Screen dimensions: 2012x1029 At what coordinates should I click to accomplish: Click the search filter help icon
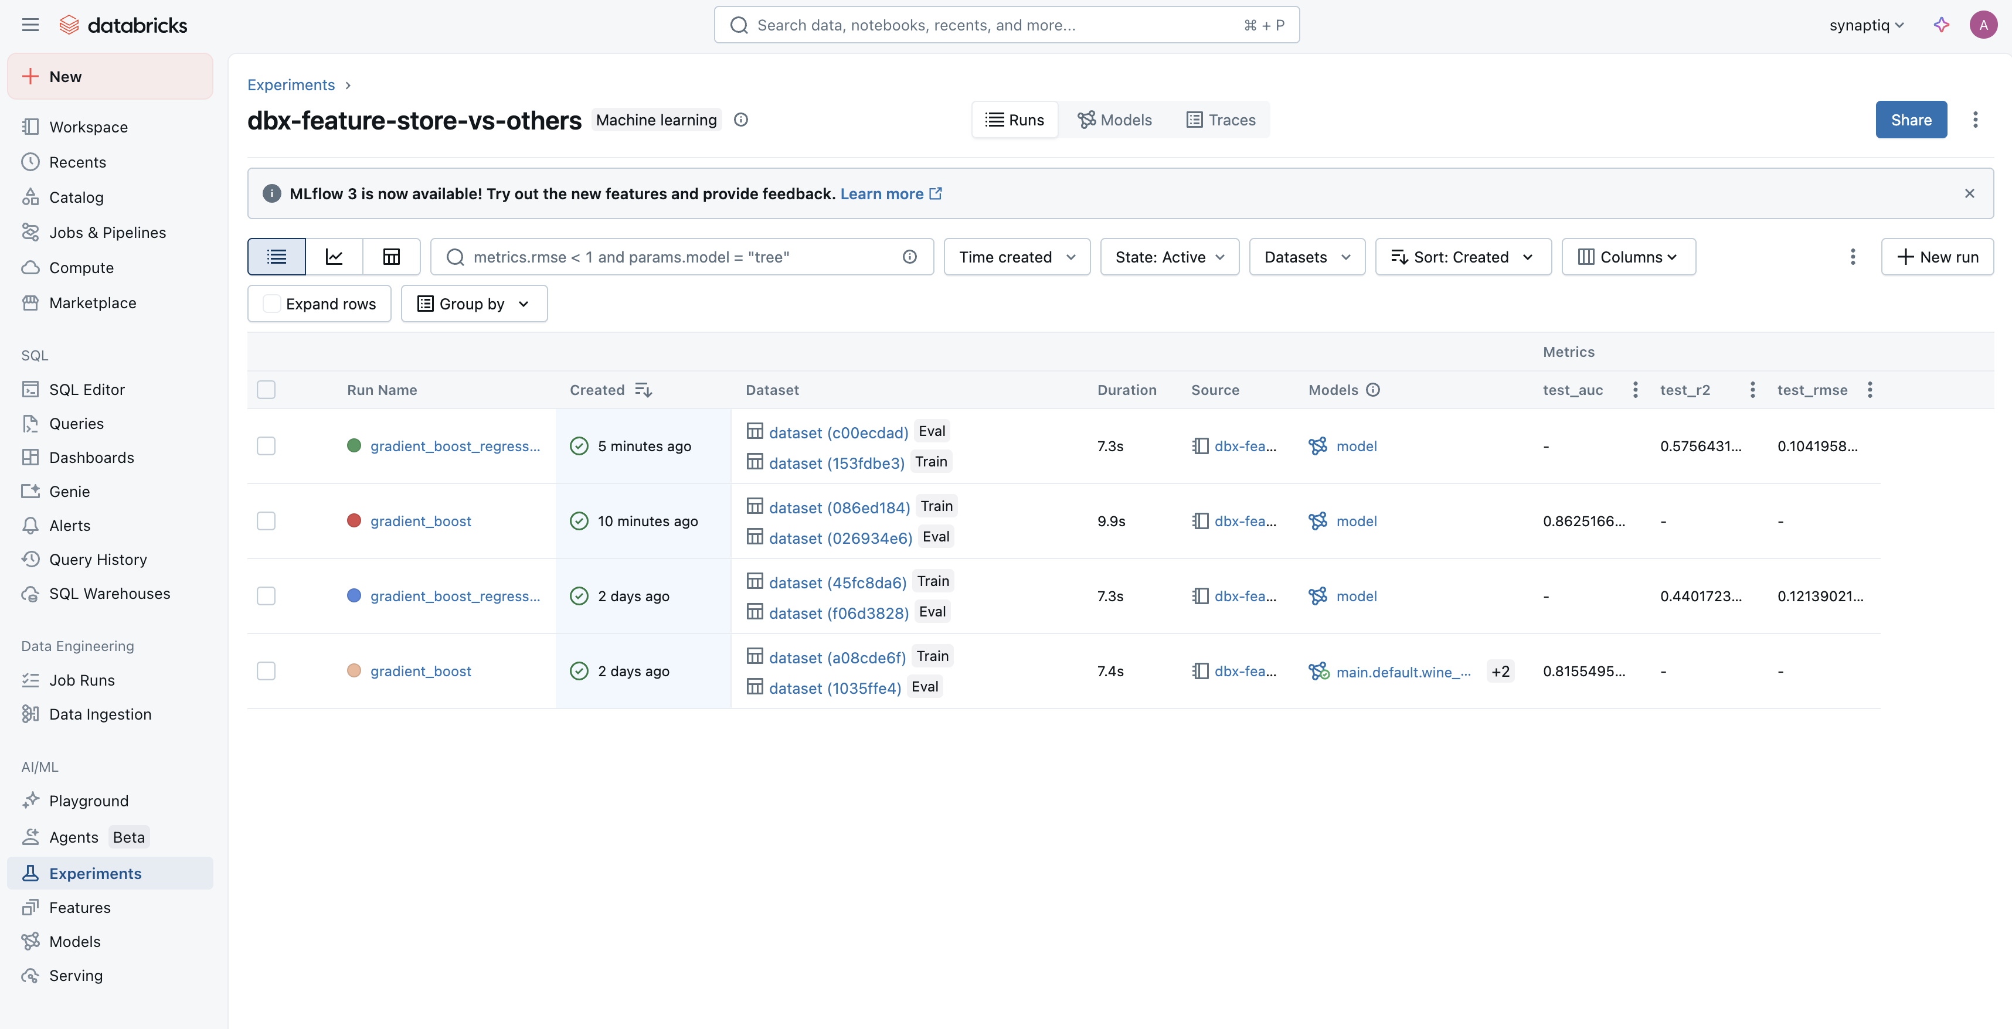(910, 257)
